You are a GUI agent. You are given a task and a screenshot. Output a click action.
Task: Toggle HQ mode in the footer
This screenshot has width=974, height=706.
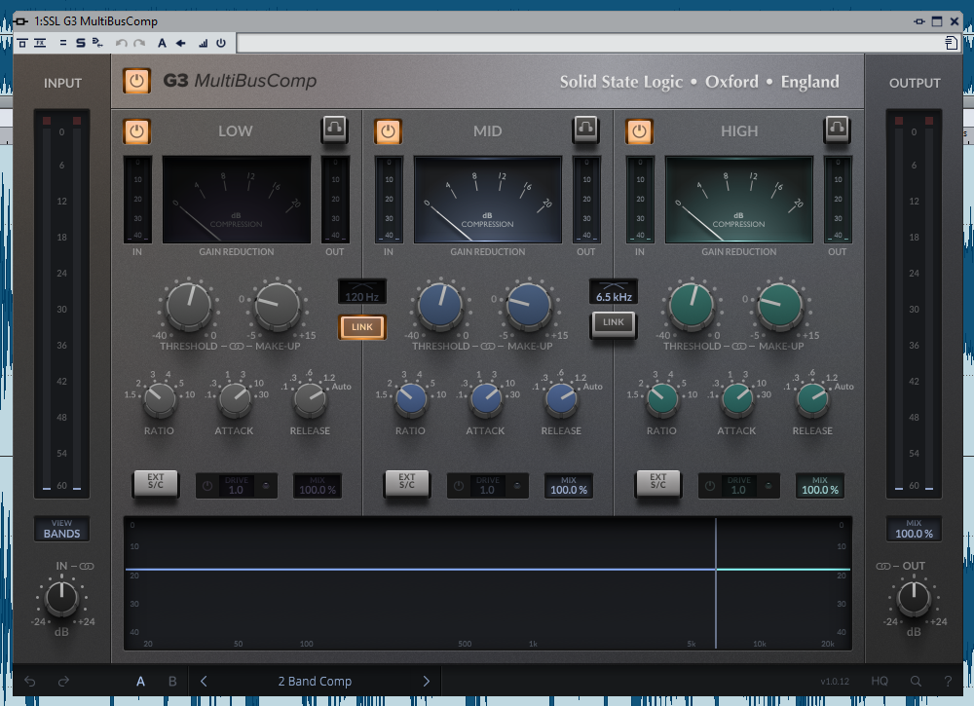[880, 681]
